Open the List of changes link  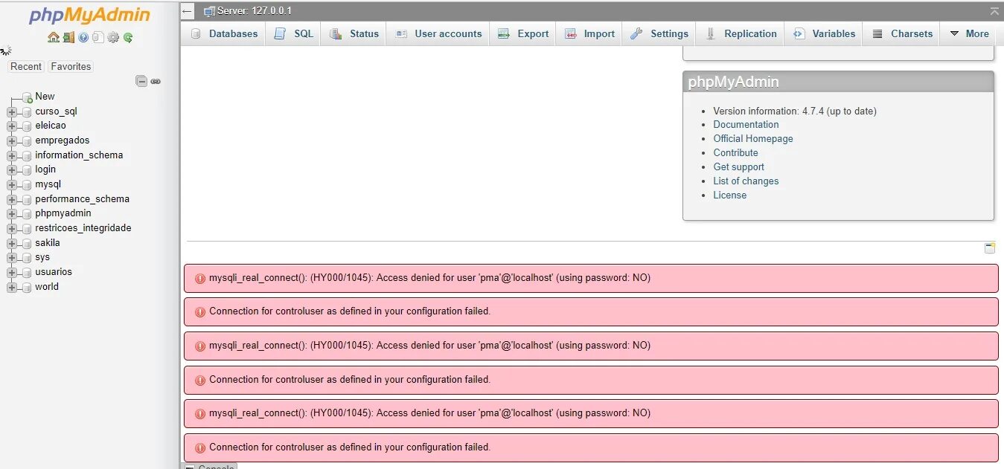(x=746, y=181)
